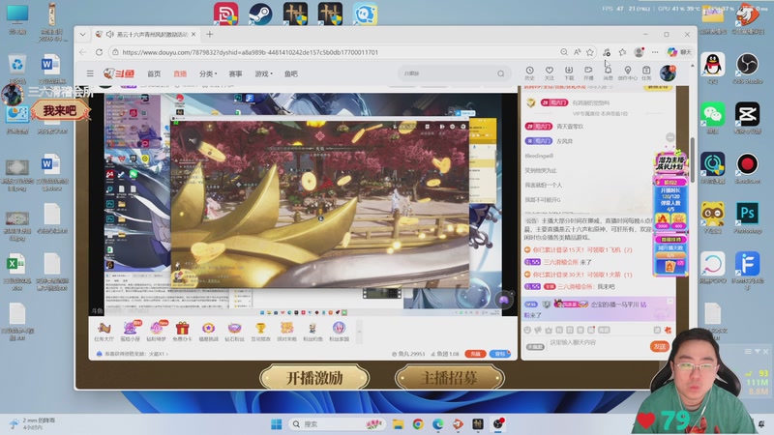Click the 我来吧 bubble on the desktop
Image resolution: width=774 pixels, height=435 pixels.
pyautogui.click(x=60, y=110)
